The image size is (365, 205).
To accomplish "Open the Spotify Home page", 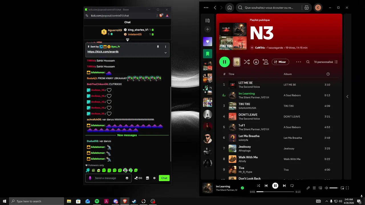I will [230, 8].
